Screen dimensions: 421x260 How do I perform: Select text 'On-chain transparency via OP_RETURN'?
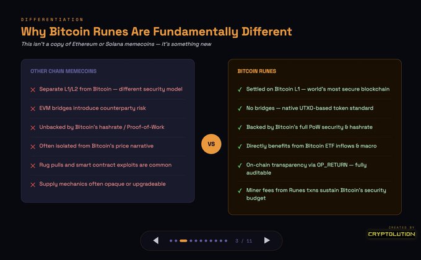[x=297, y=165]
